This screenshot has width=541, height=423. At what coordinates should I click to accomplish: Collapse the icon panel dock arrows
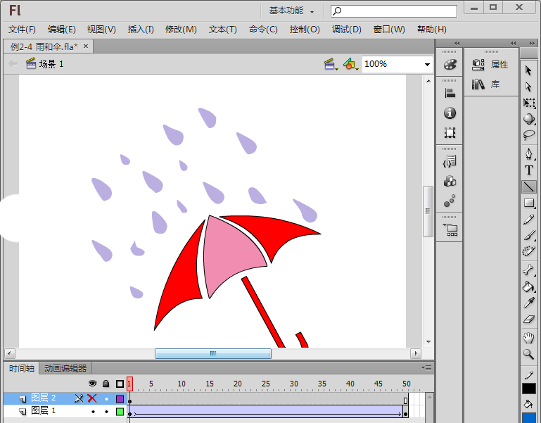point(457,43)
